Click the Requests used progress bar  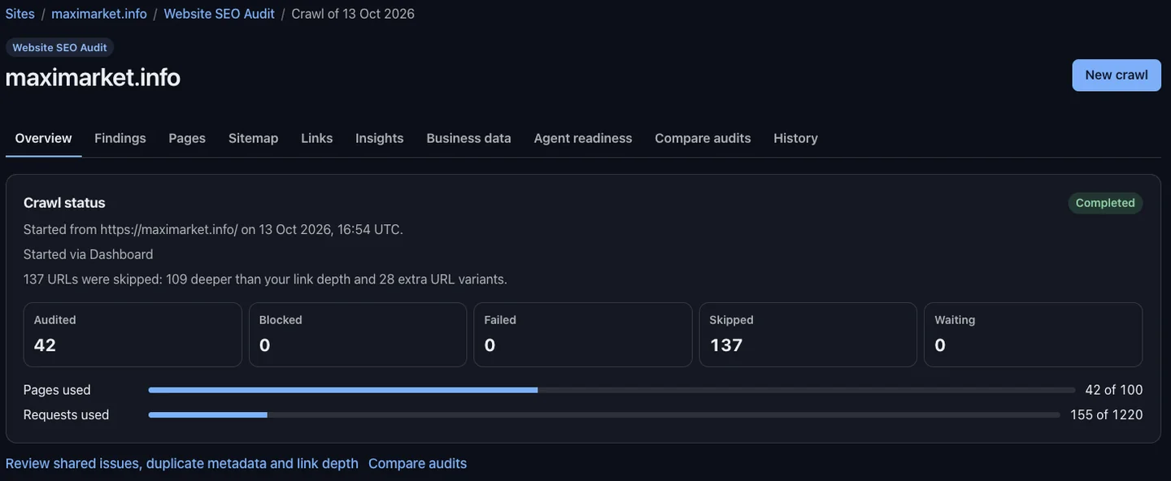click(x=604, y=415)
